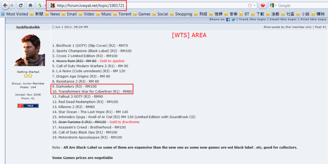The width and height of the screenshot is (328, 164).
Task: Click tashfinsheikh's avatar image
Action: [x=28, y=50]
